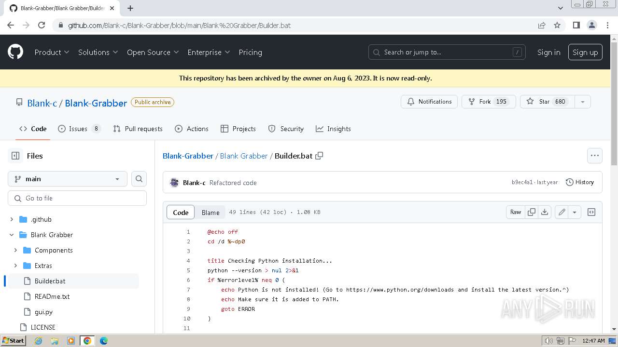
Task: Star the Blank-Grabber repository
Action: (x=548, y=102)
